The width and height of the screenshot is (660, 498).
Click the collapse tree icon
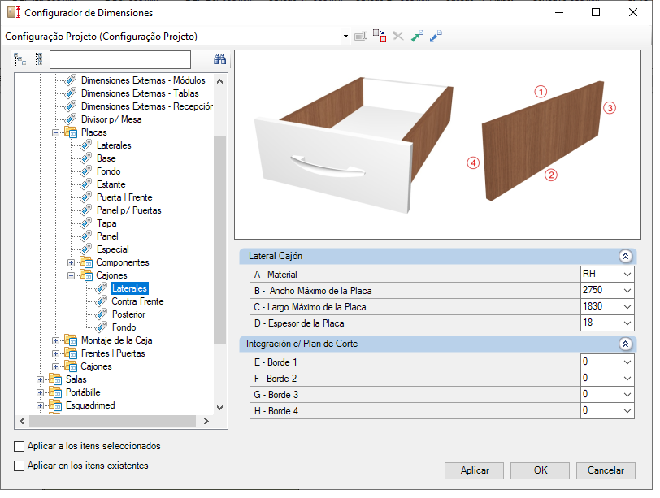(39, 59)
